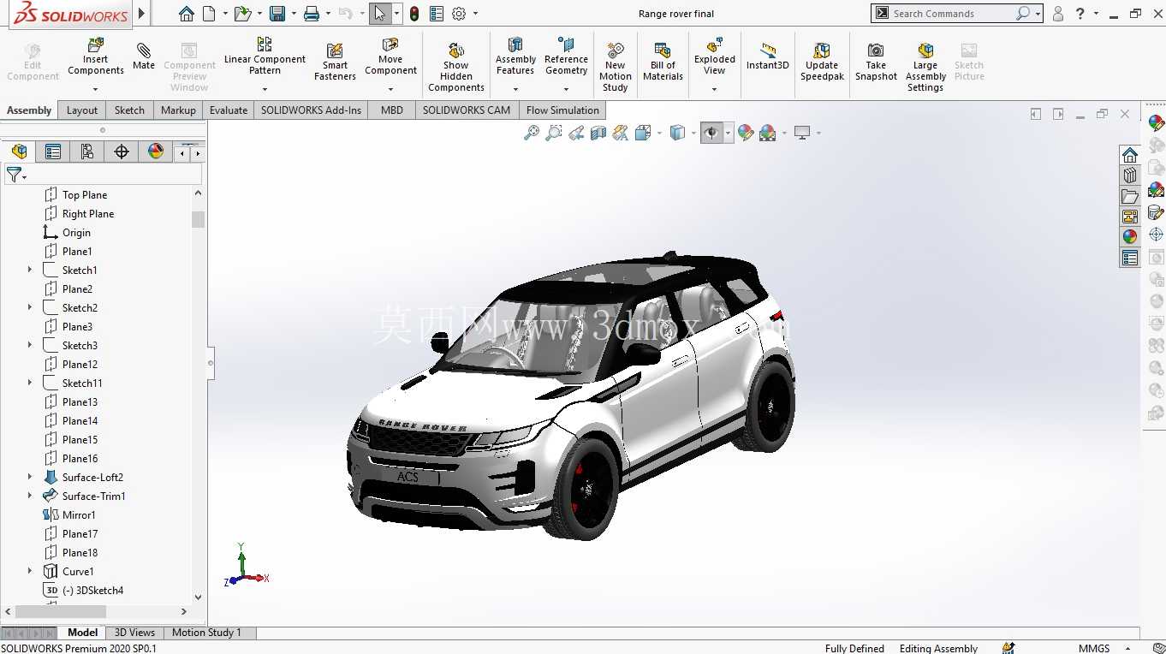The height and width of the screenshot is (654, 1166).
Task: Click the Search Commands field
Action: [x=949, y=14]
